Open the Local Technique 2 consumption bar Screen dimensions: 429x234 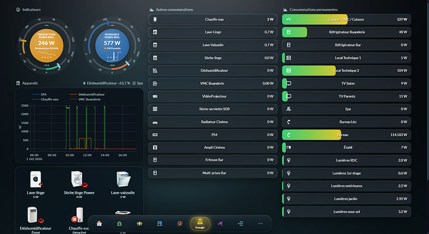tap(346, 70)
